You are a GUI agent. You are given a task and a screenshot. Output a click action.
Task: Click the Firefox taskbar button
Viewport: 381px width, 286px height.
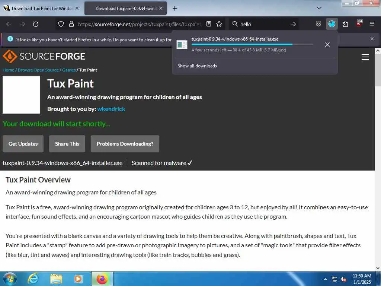pos(102,279)
